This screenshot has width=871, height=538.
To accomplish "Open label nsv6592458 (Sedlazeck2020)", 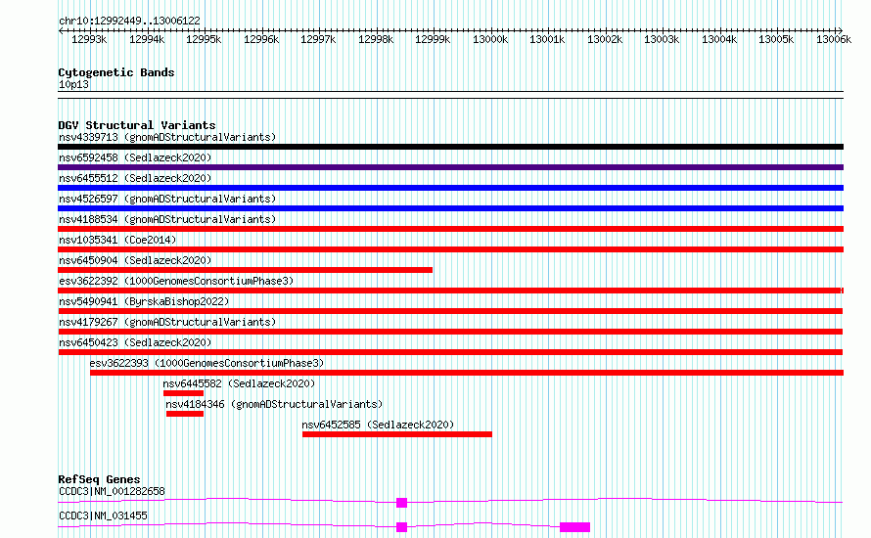I will click(135, 157).
